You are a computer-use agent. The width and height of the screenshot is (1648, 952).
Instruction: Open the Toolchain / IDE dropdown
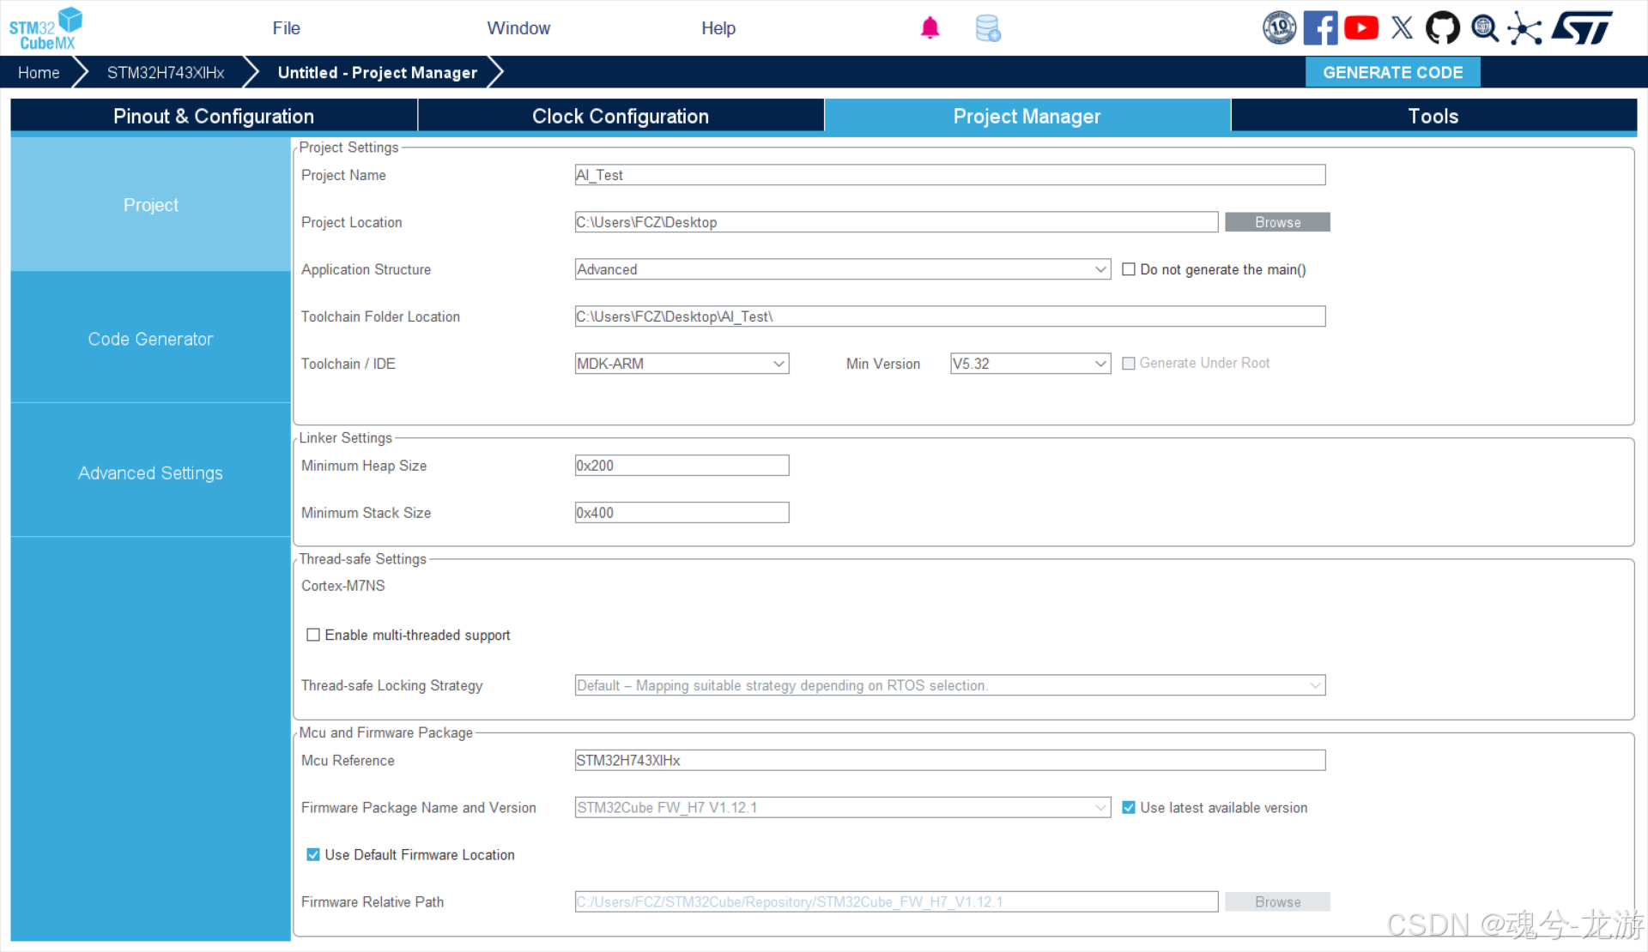779,364
